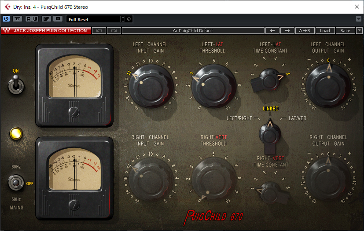Screen dimensions: 364x231
Task: Click the screw beneath the lower VU meter
Action: [74, 205]
